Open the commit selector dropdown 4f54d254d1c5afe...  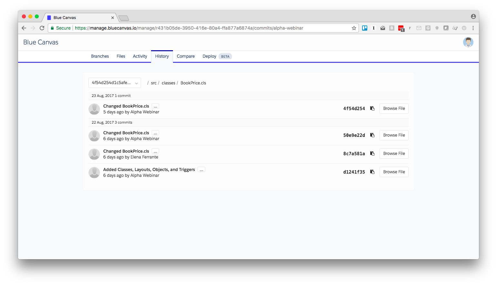(115, 83)
